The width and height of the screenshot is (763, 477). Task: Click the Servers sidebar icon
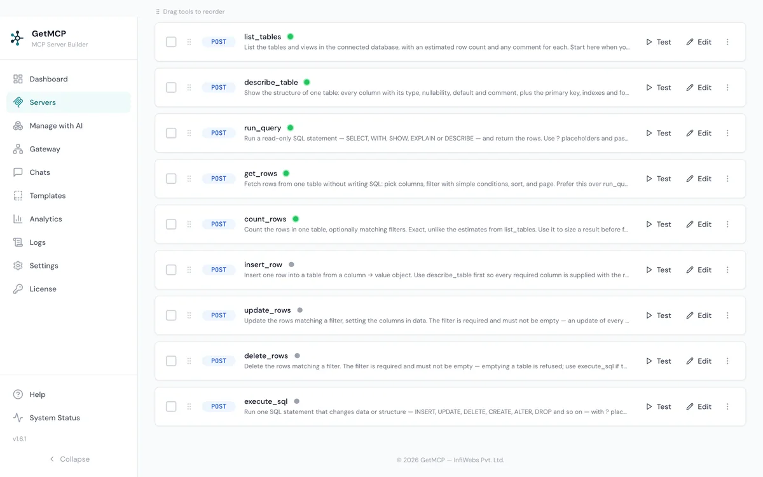coord(18,102)
